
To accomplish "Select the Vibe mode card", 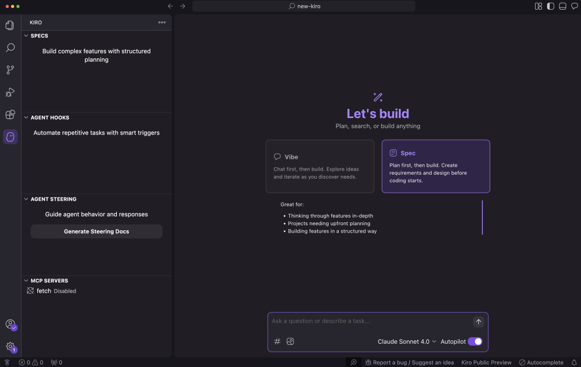I will [320, 166].
